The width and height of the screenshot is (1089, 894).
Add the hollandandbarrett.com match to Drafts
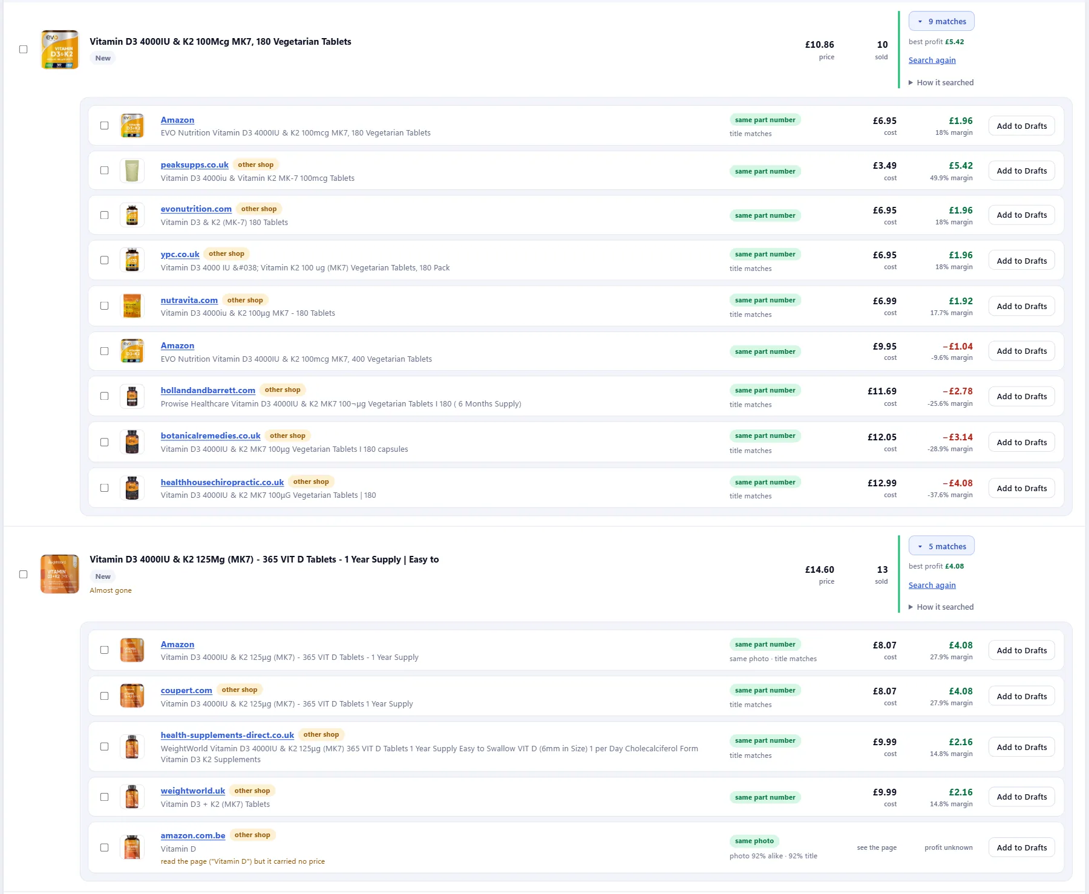tap(1022, 396)
